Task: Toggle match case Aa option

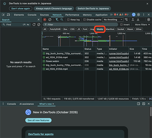Action: [28, 25]
